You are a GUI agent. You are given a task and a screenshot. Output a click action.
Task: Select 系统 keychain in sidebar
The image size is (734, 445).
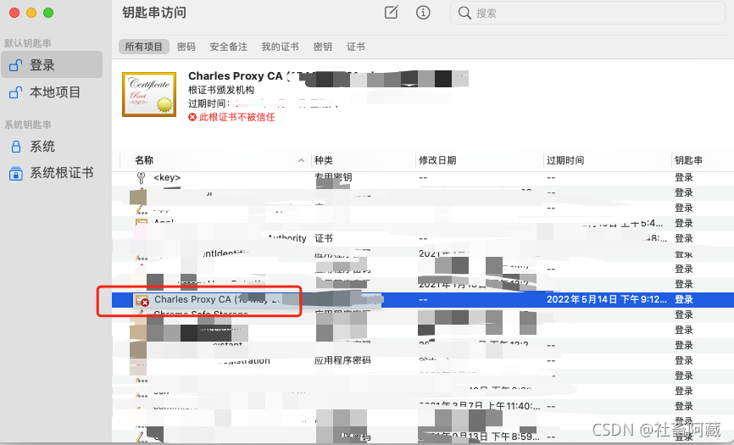(52, 146)
